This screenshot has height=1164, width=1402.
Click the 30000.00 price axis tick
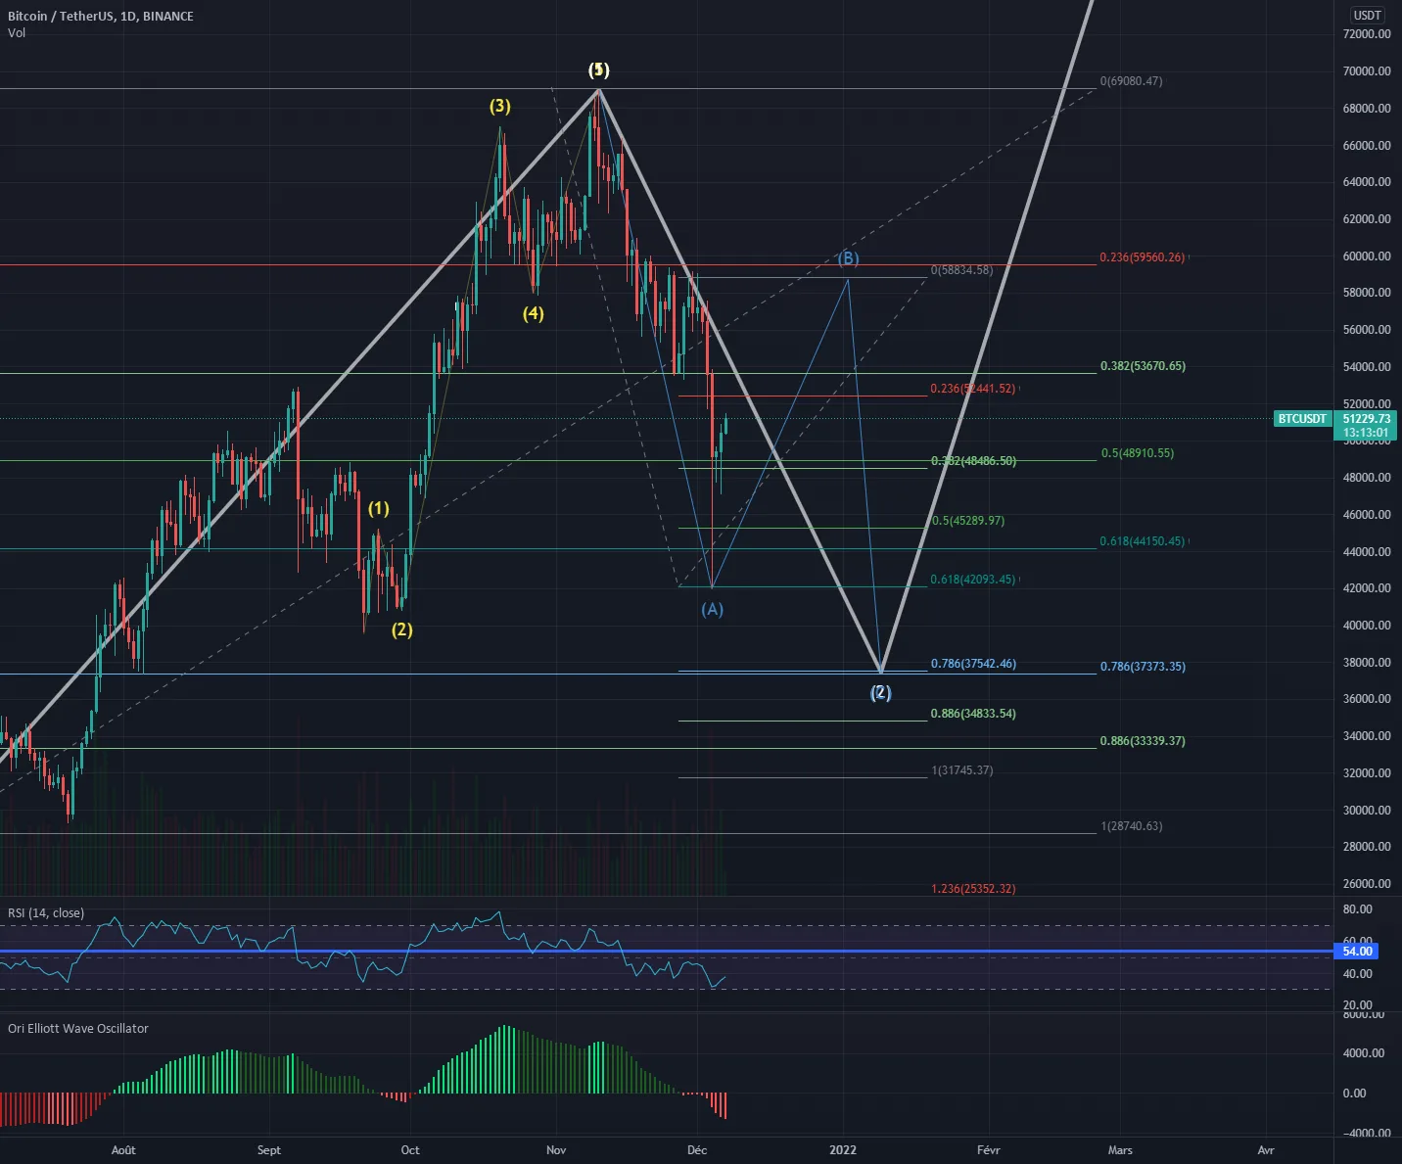point(1367,811)
